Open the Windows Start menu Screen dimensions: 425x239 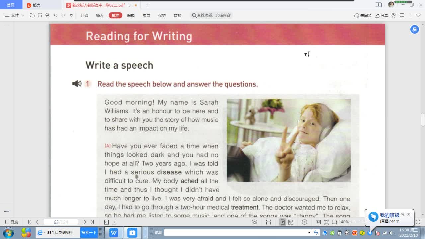click(x=8, y=232)
